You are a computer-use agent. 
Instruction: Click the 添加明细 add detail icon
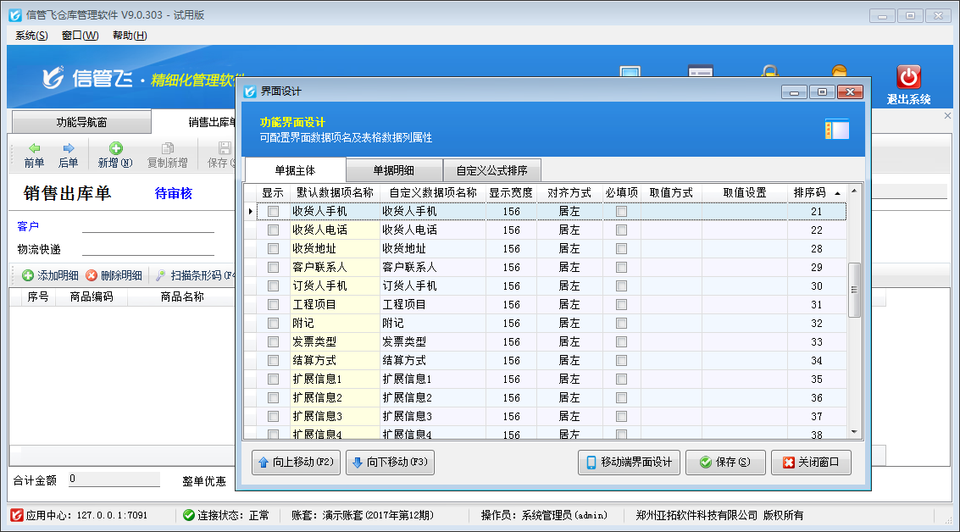click(x=28, y=275)
